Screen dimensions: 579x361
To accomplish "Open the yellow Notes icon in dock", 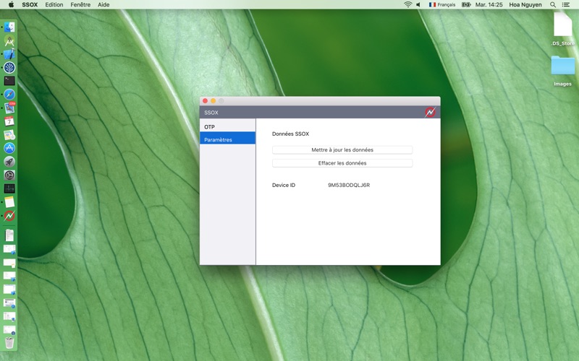I will [9, 202].
